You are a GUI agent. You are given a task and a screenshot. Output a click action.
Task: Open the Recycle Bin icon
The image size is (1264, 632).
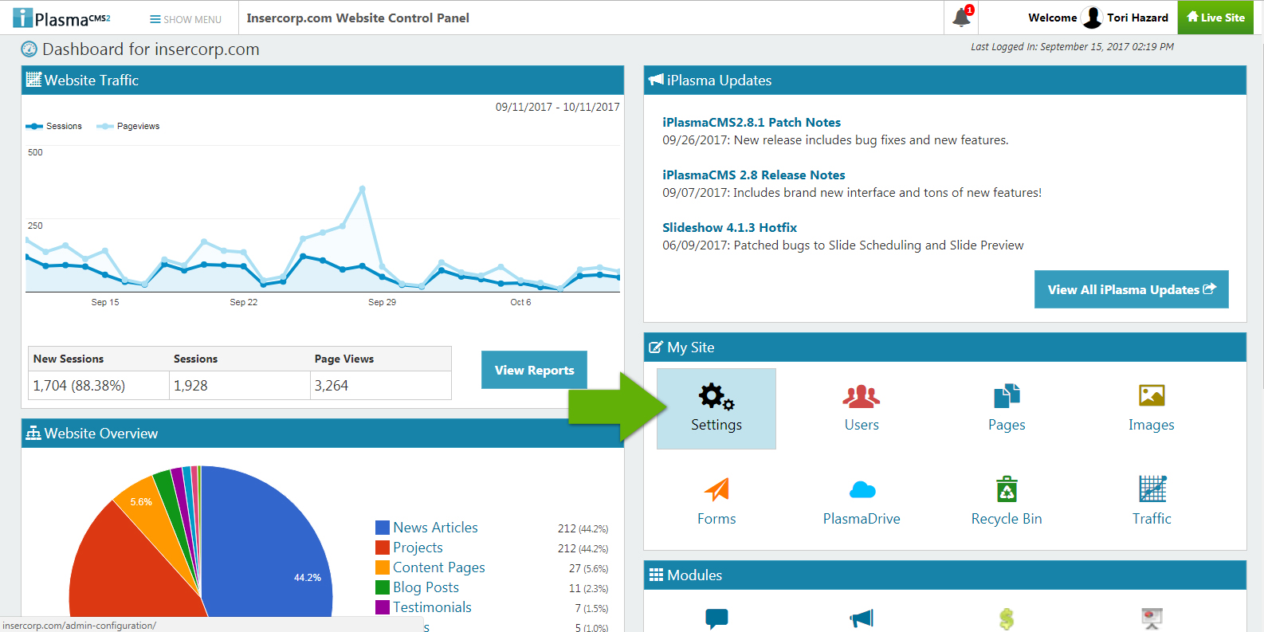pos(1007,489)
